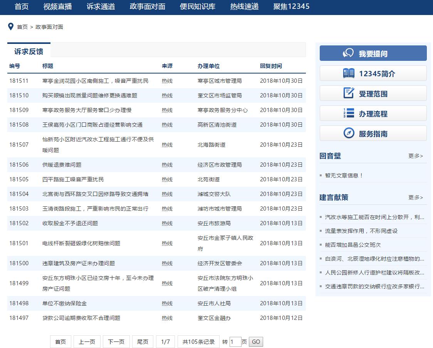
Task: Open complaint 寒亭政务服务大厅服务窗口少办理慢
Action: pos(87,110)
